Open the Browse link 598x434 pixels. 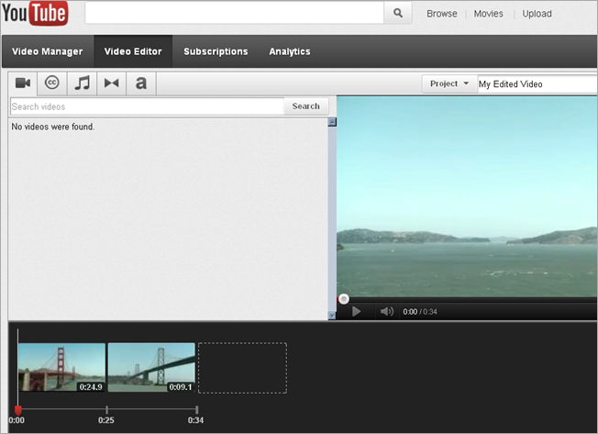coord(442,14)
